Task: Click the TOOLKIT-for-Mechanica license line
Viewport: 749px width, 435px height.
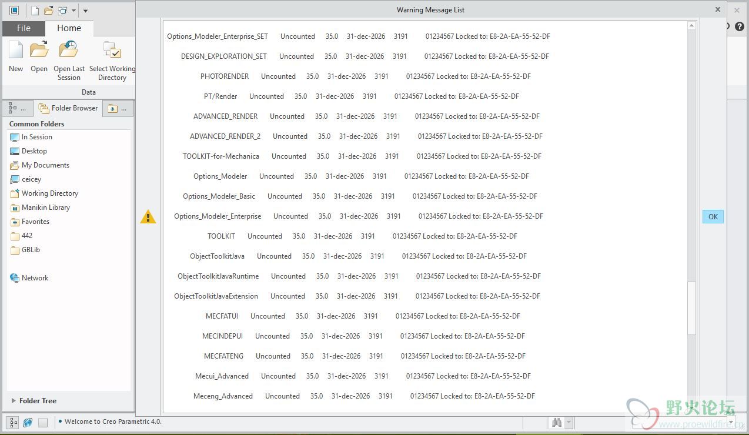Action: [362, 156]
